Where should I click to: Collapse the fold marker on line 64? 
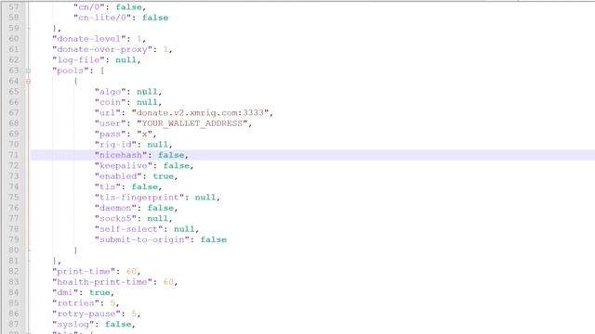click(x=28, y=81)
